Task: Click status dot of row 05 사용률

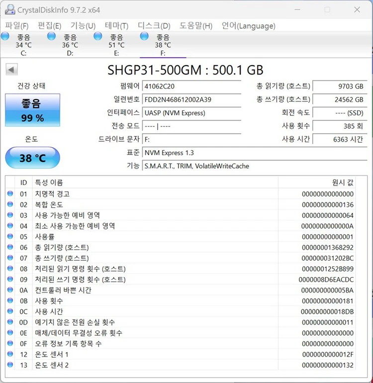Action: pos(10,236)
